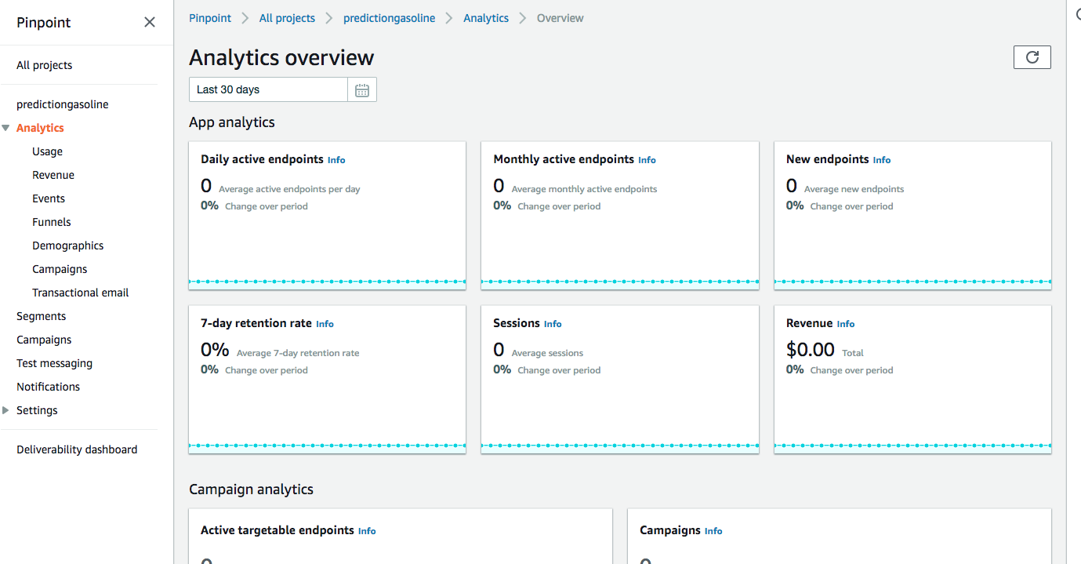Viewport: 1081px width, 564px height.
Task: Show Info for New endpoints
Action: click(x=882, y=160)
